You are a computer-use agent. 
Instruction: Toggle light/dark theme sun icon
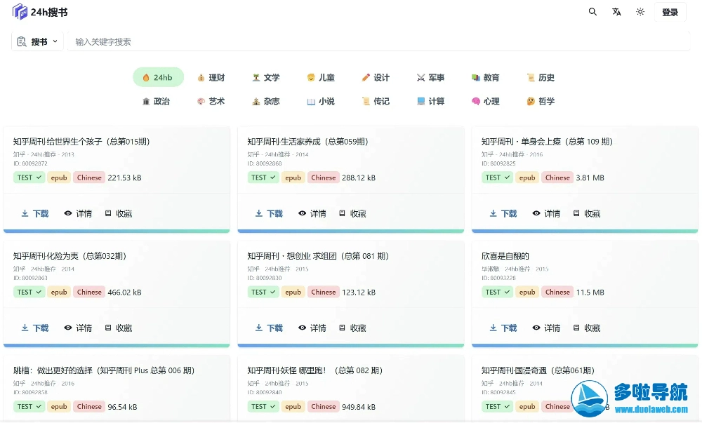pos(640,12)
